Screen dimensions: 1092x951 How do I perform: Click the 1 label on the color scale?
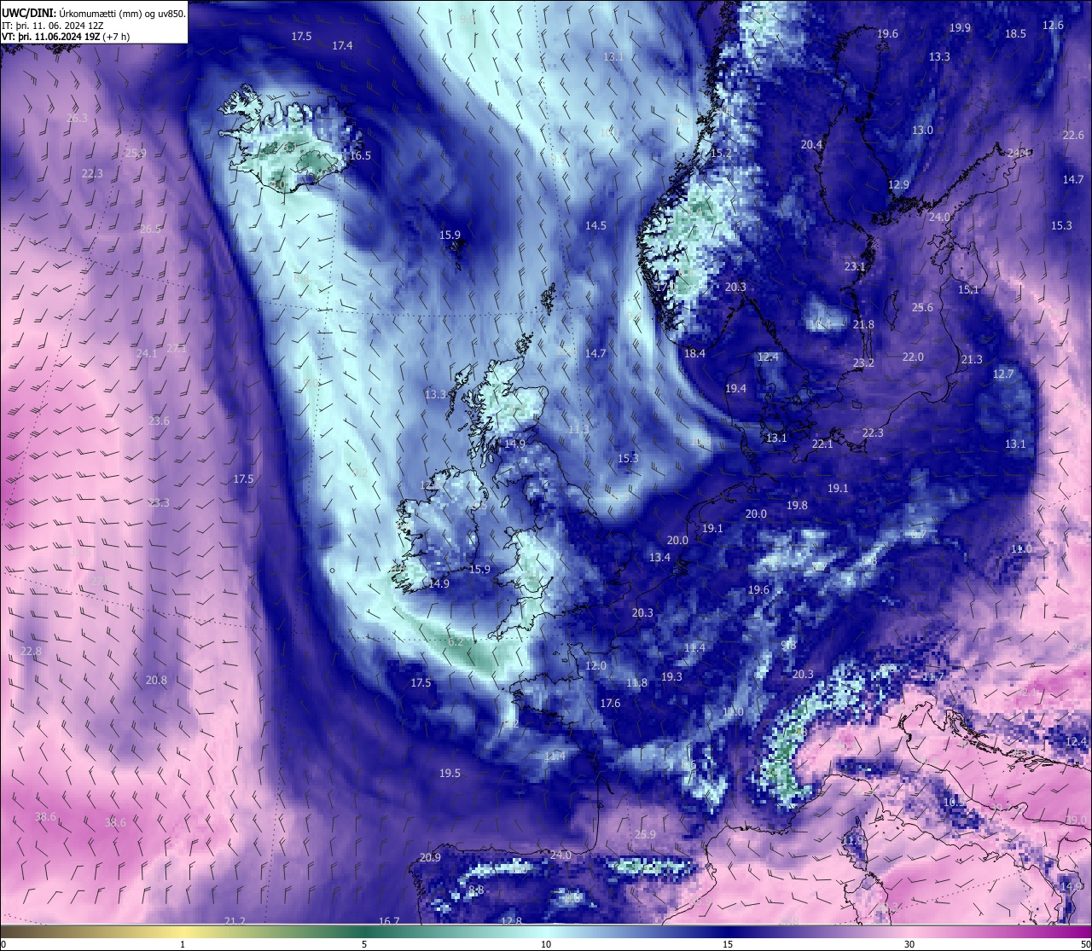pos(183,944)
